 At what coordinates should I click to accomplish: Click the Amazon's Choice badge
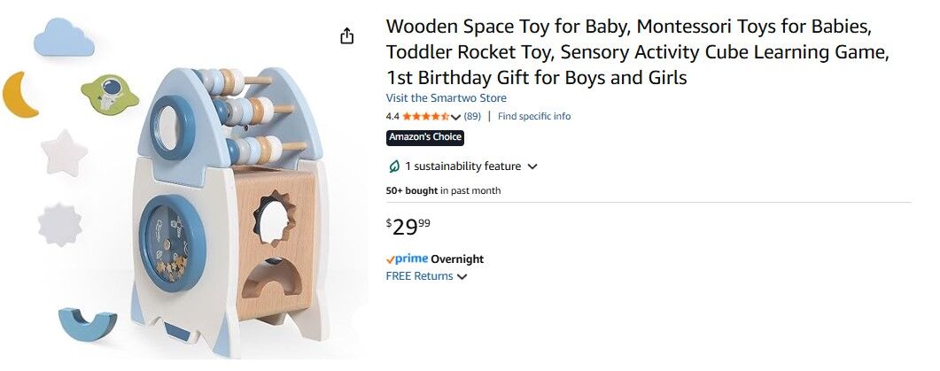425,137
